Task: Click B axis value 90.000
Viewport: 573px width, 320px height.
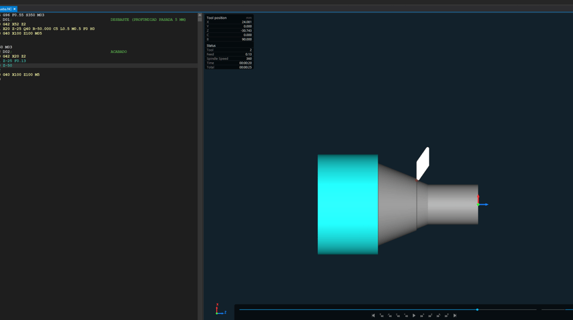Action: (x=247, y=40)
